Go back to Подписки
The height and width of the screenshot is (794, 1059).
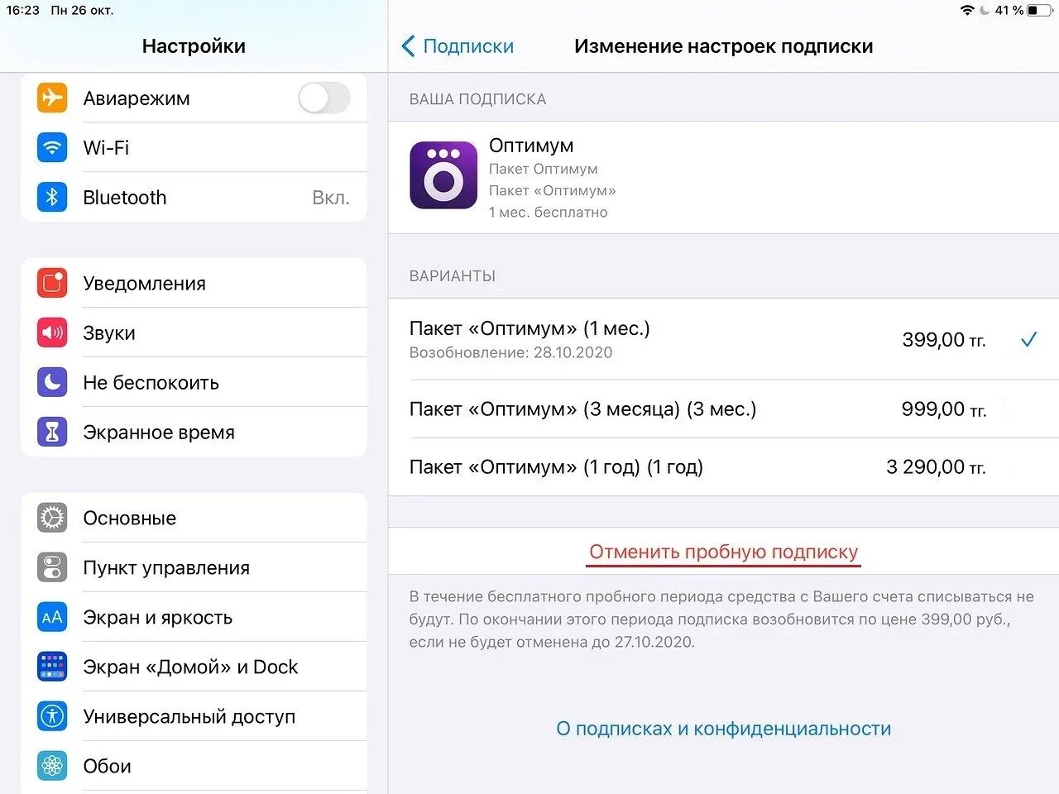point(458,46)
